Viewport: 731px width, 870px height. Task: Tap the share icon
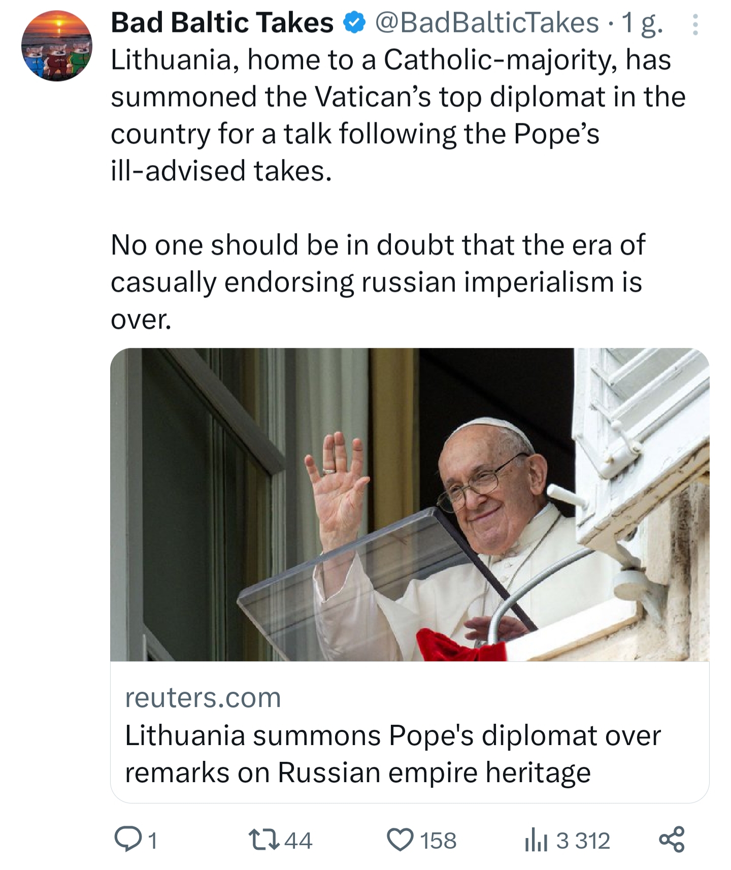coord(672,840)
